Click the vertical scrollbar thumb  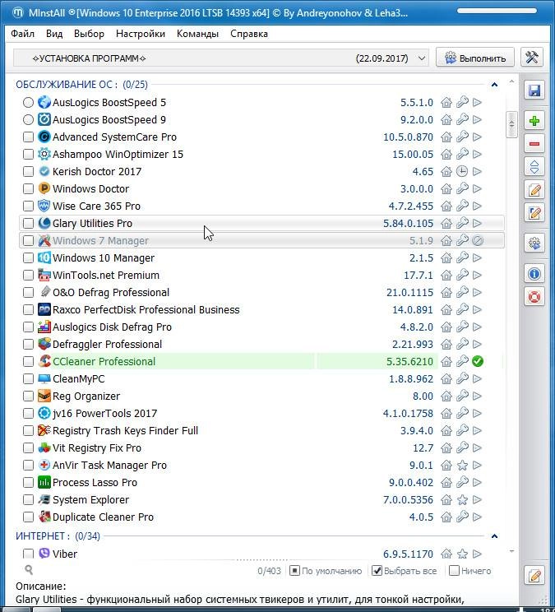pyautogui.click(x=511, y=124)
